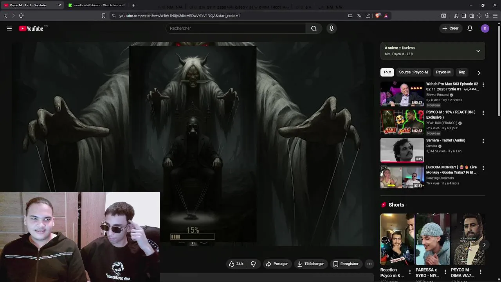Open the options menu for PSYCO-M 15% REACTION video

(483, 113)
